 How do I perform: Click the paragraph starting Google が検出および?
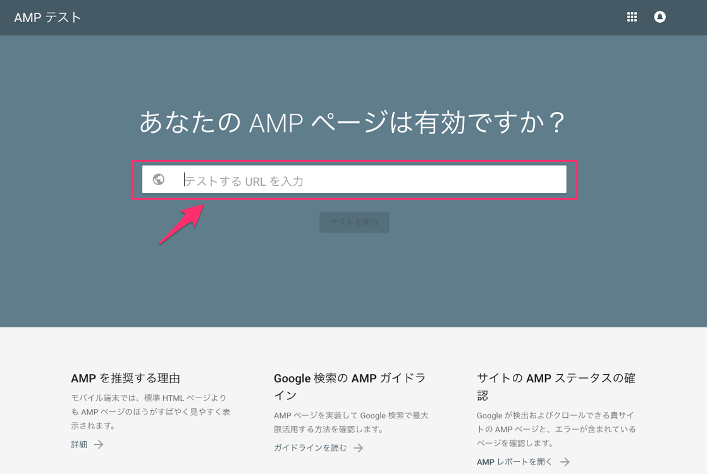(556, 429)
